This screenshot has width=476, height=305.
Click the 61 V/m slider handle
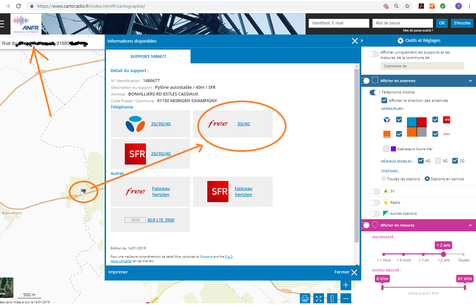tap(465, 287)
